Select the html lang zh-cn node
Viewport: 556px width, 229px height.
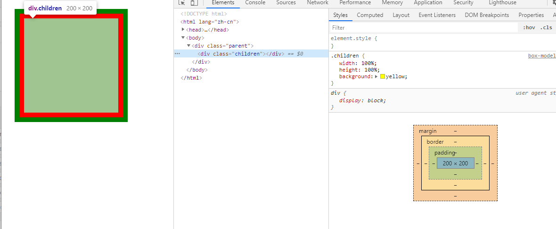(210, 22)
